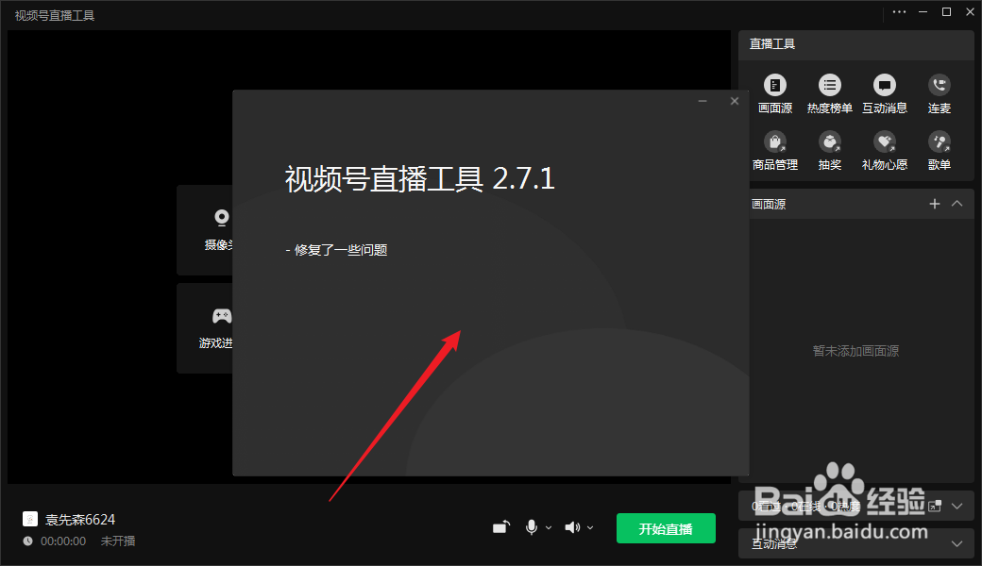Open the 热度榜单 ranking tool

coord(829,85)
